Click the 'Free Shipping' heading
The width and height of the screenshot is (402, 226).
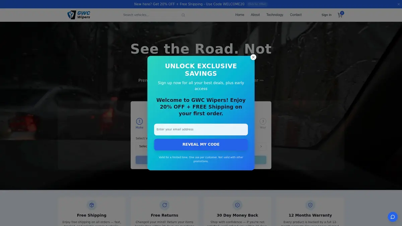click(92, 215)
